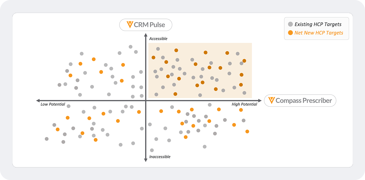Image resolution: width=365 pixels, height=180 pixels.
Task: Click the 'Inaccessible' axis label
Action: [x=160, y=157]
